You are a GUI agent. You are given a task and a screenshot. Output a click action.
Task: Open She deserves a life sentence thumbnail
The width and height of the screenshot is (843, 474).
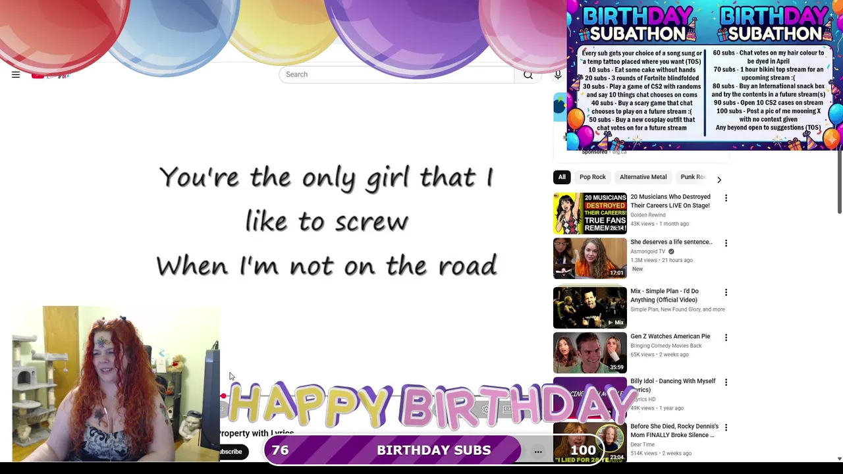(x=590, y=259)
